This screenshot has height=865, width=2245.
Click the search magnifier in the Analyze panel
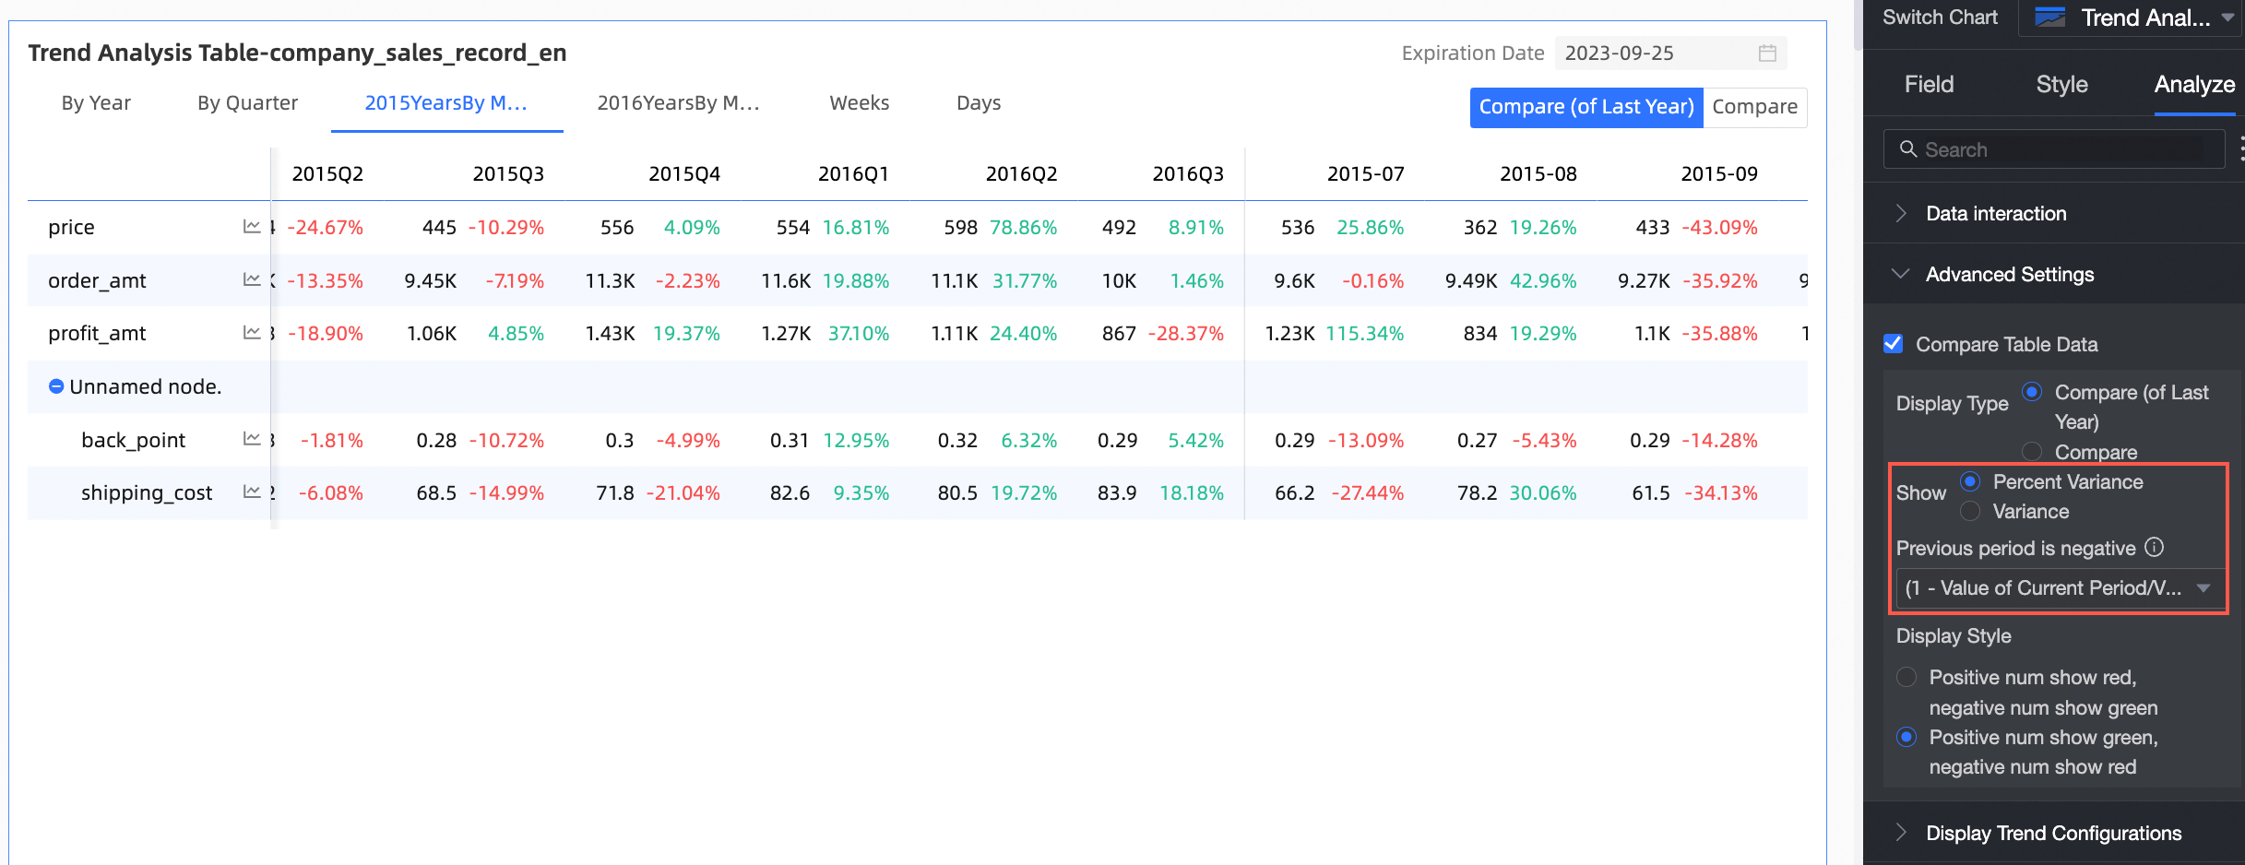[x=1909, y=148]
